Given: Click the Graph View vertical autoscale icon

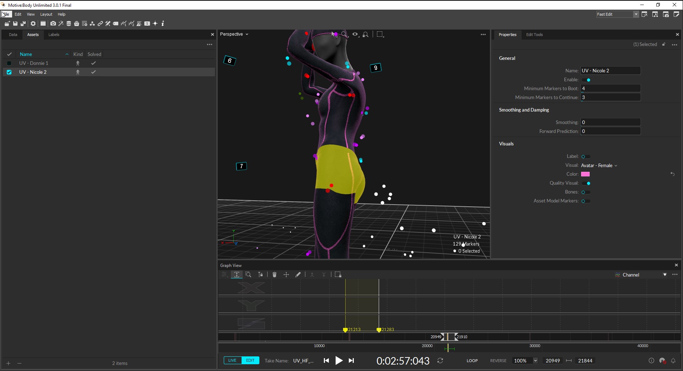Looking at the screenshot, I should (237, 274).
